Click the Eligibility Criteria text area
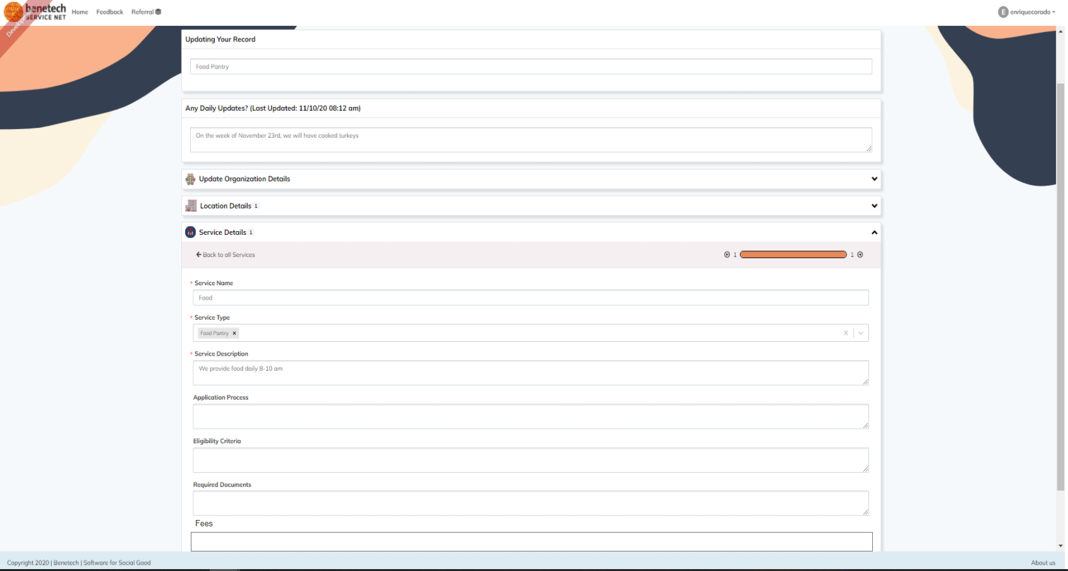The width and height of the screenshot is (1068, 571). coord(531,460)
